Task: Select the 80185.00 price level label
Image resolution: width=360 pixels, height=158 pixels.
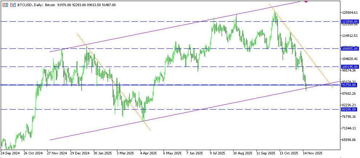Action: click(x=349, y=109)
